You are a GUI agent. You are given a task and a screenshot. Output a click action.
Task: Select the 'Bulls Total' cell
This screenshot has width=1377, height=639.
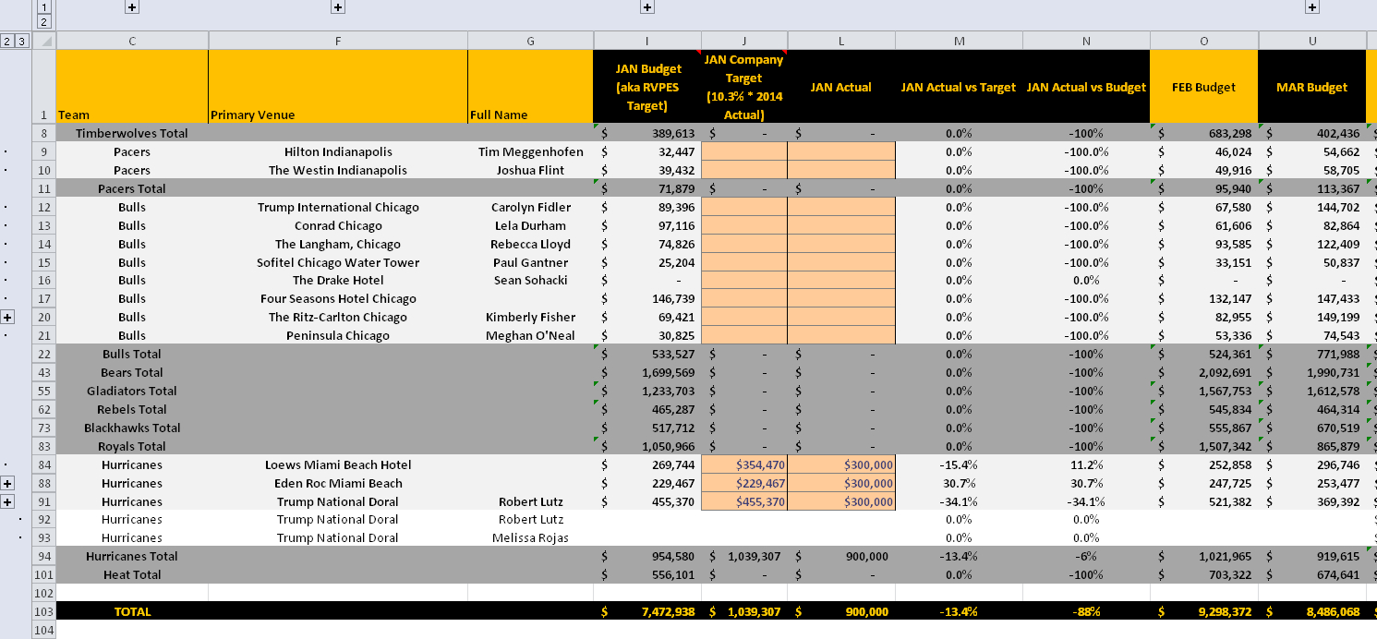click(x=132, y=354)
